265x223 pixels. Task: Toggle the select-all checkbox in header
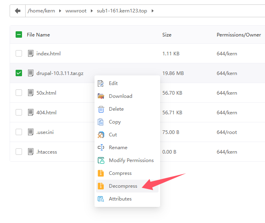tap(19, 35)
